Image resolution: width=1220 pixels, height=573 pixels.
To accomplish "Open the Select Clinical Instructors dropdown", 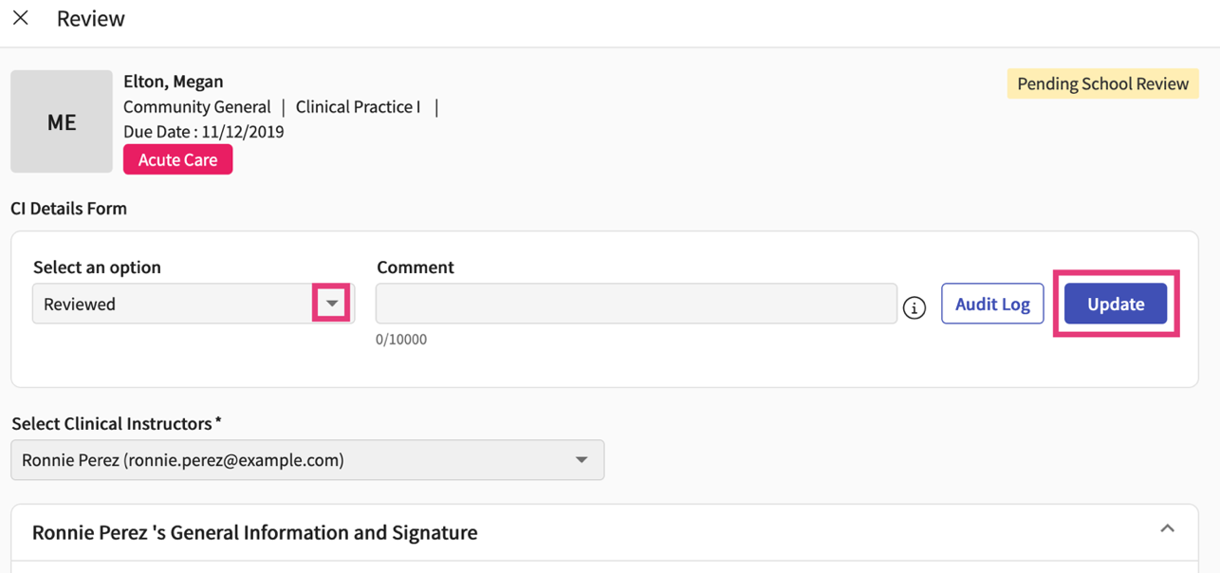I will [581, 459].
